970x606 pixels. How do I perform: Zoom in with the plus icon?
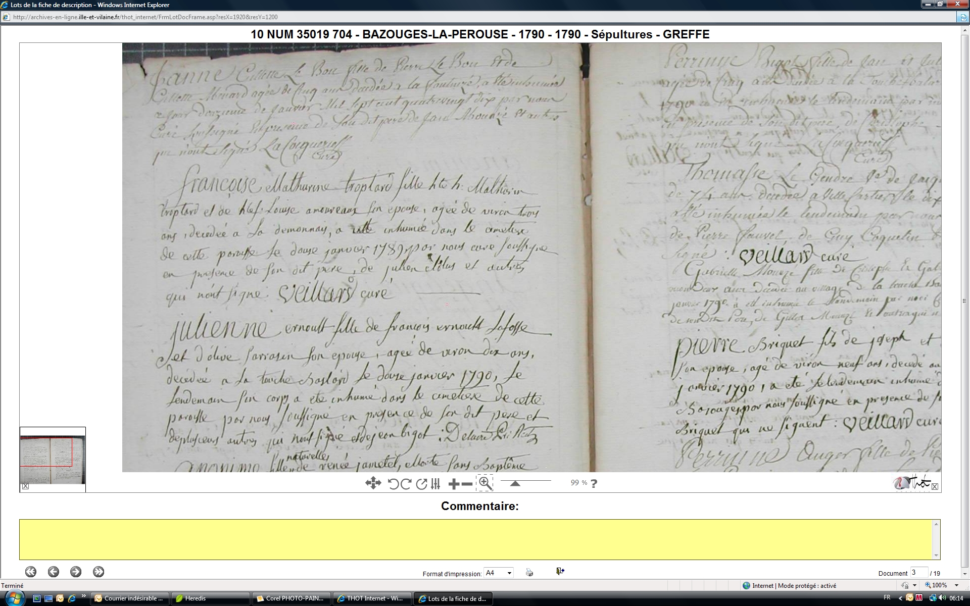pyautogui.click(x=453, y=484)
